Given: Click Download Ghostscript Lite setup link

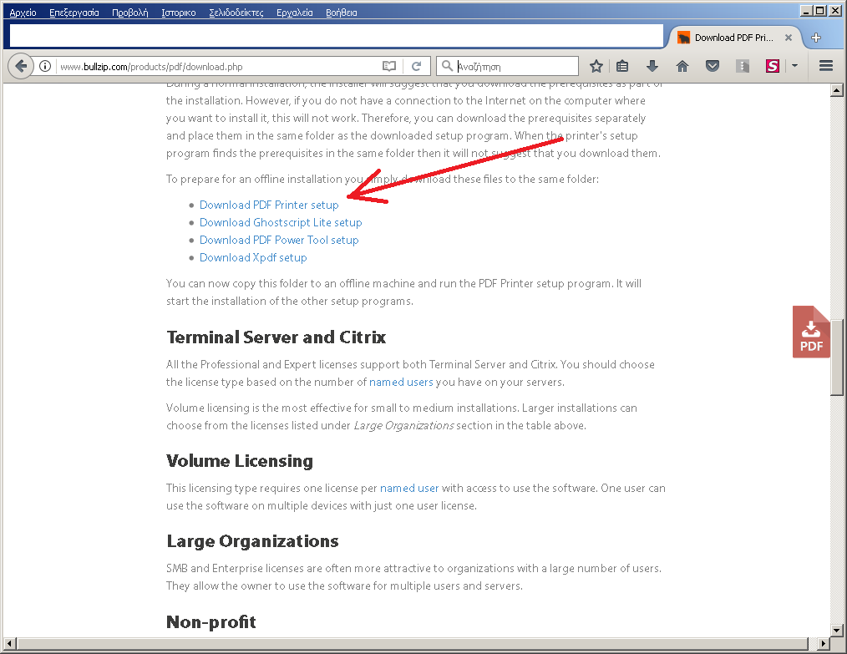Looking at the screenshot, I should tap(281, 222).
